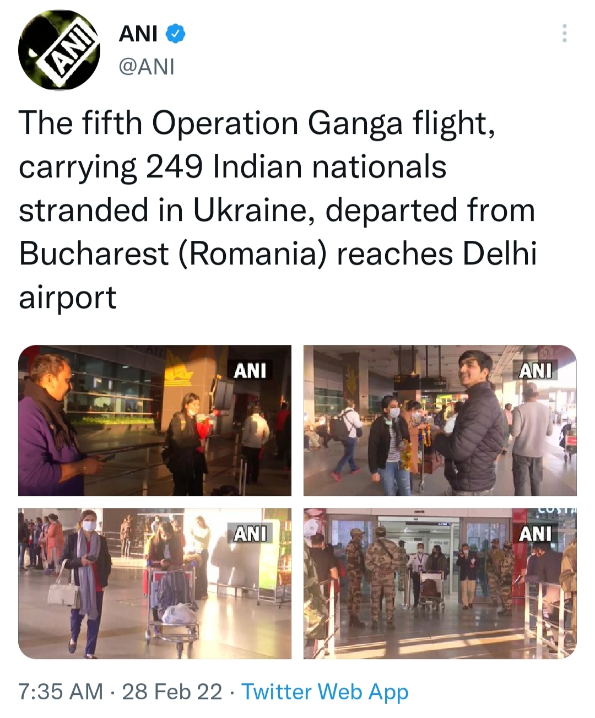Click the 28 Feb 22 date
The width and height of the screenshot is (595, 718).
[172, 691]
